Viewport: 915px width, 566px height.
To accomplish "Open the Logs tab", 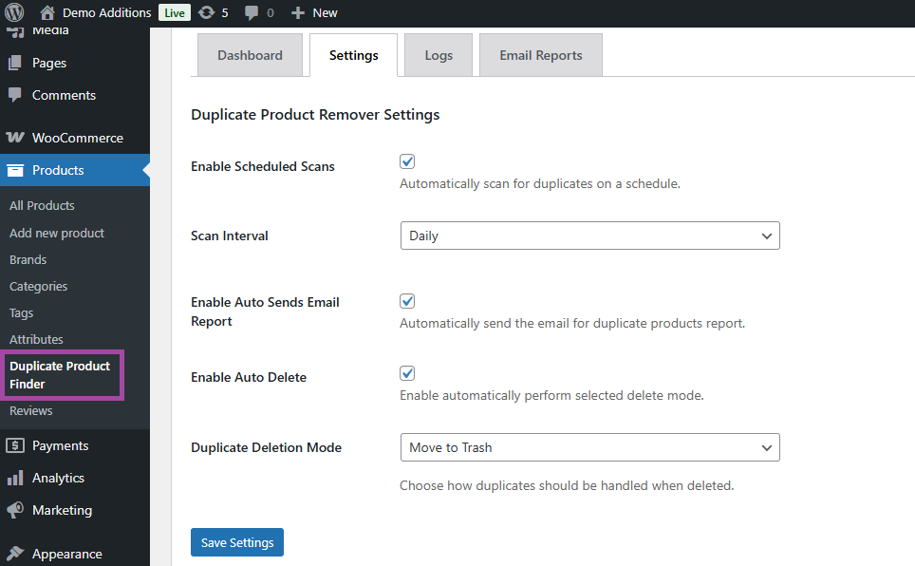I will [439, 55].
